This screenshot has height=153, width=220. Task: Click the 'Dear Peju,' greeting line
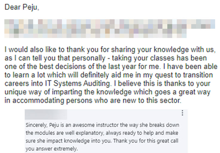[22, 7]
